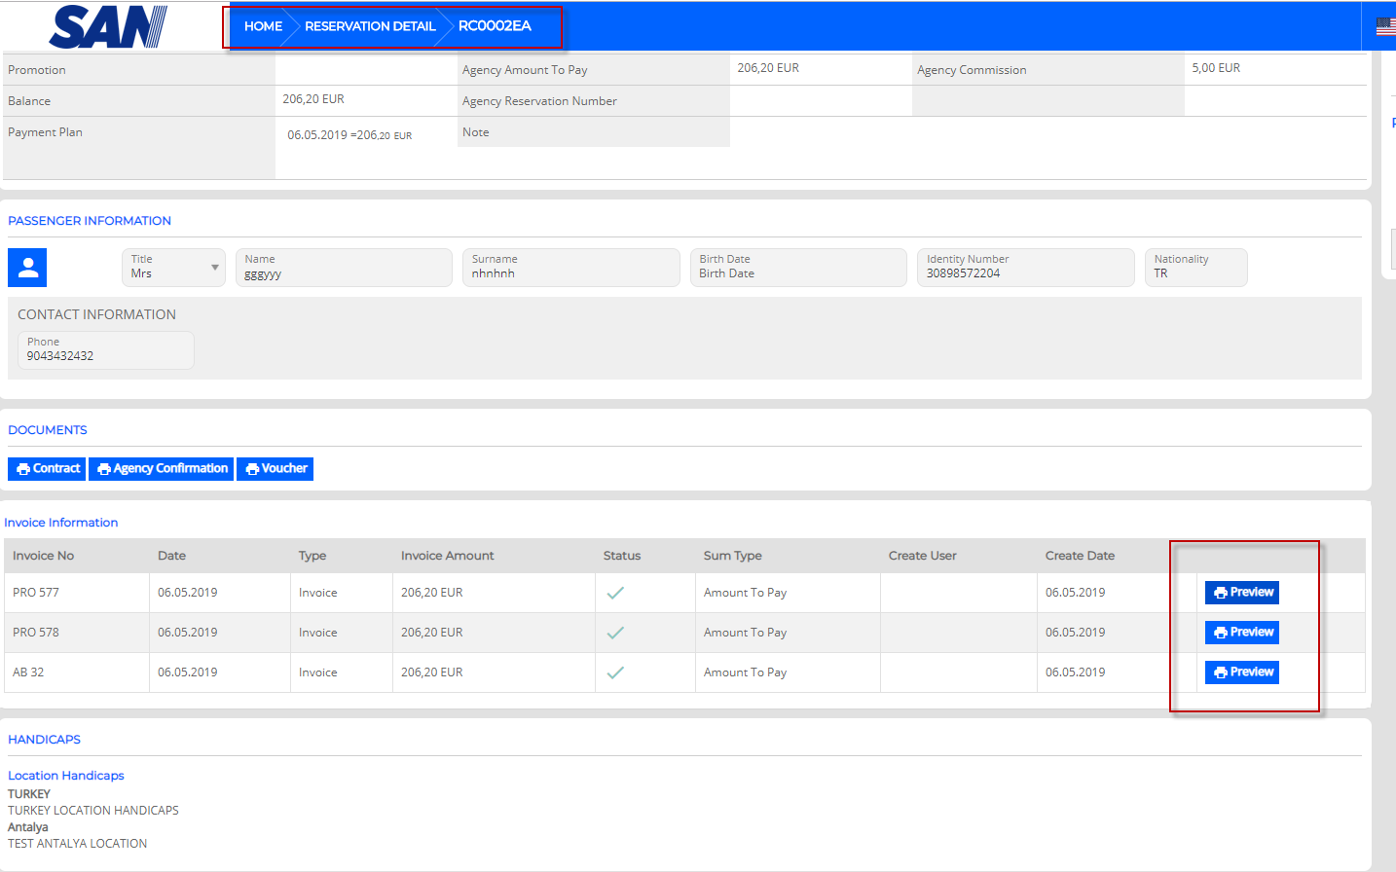
Task: Click status checkmark for invoice AB 32
Action: click(x=615, y=672)
